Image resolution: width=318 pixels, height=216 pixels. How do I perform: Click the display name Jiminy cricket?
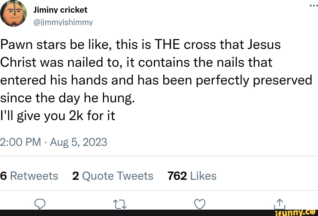click(x=60, y=10)
